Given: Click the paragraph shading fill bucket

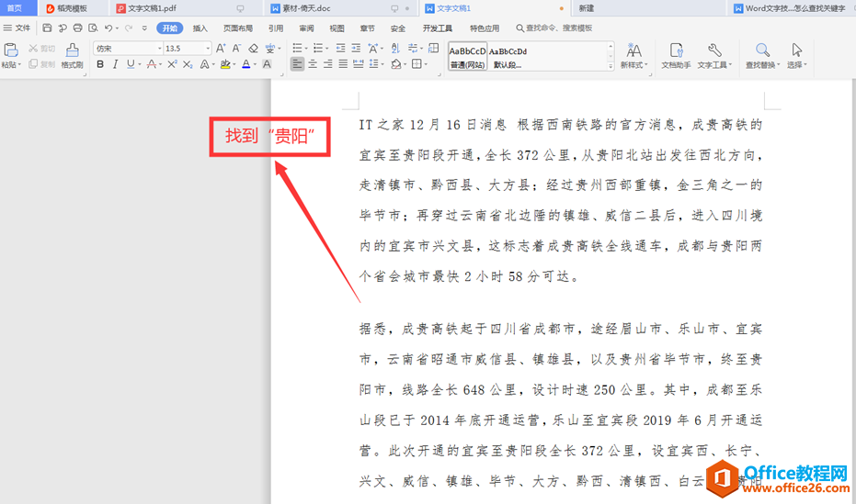Looking at the screenshot, I should pyautogui.click(x=395, y=64).
